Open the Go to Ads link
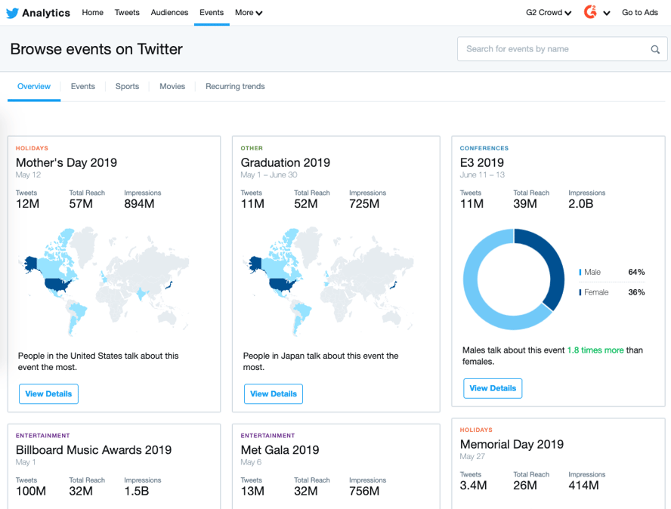Screen dimensions: 671x509 (639, 12)
